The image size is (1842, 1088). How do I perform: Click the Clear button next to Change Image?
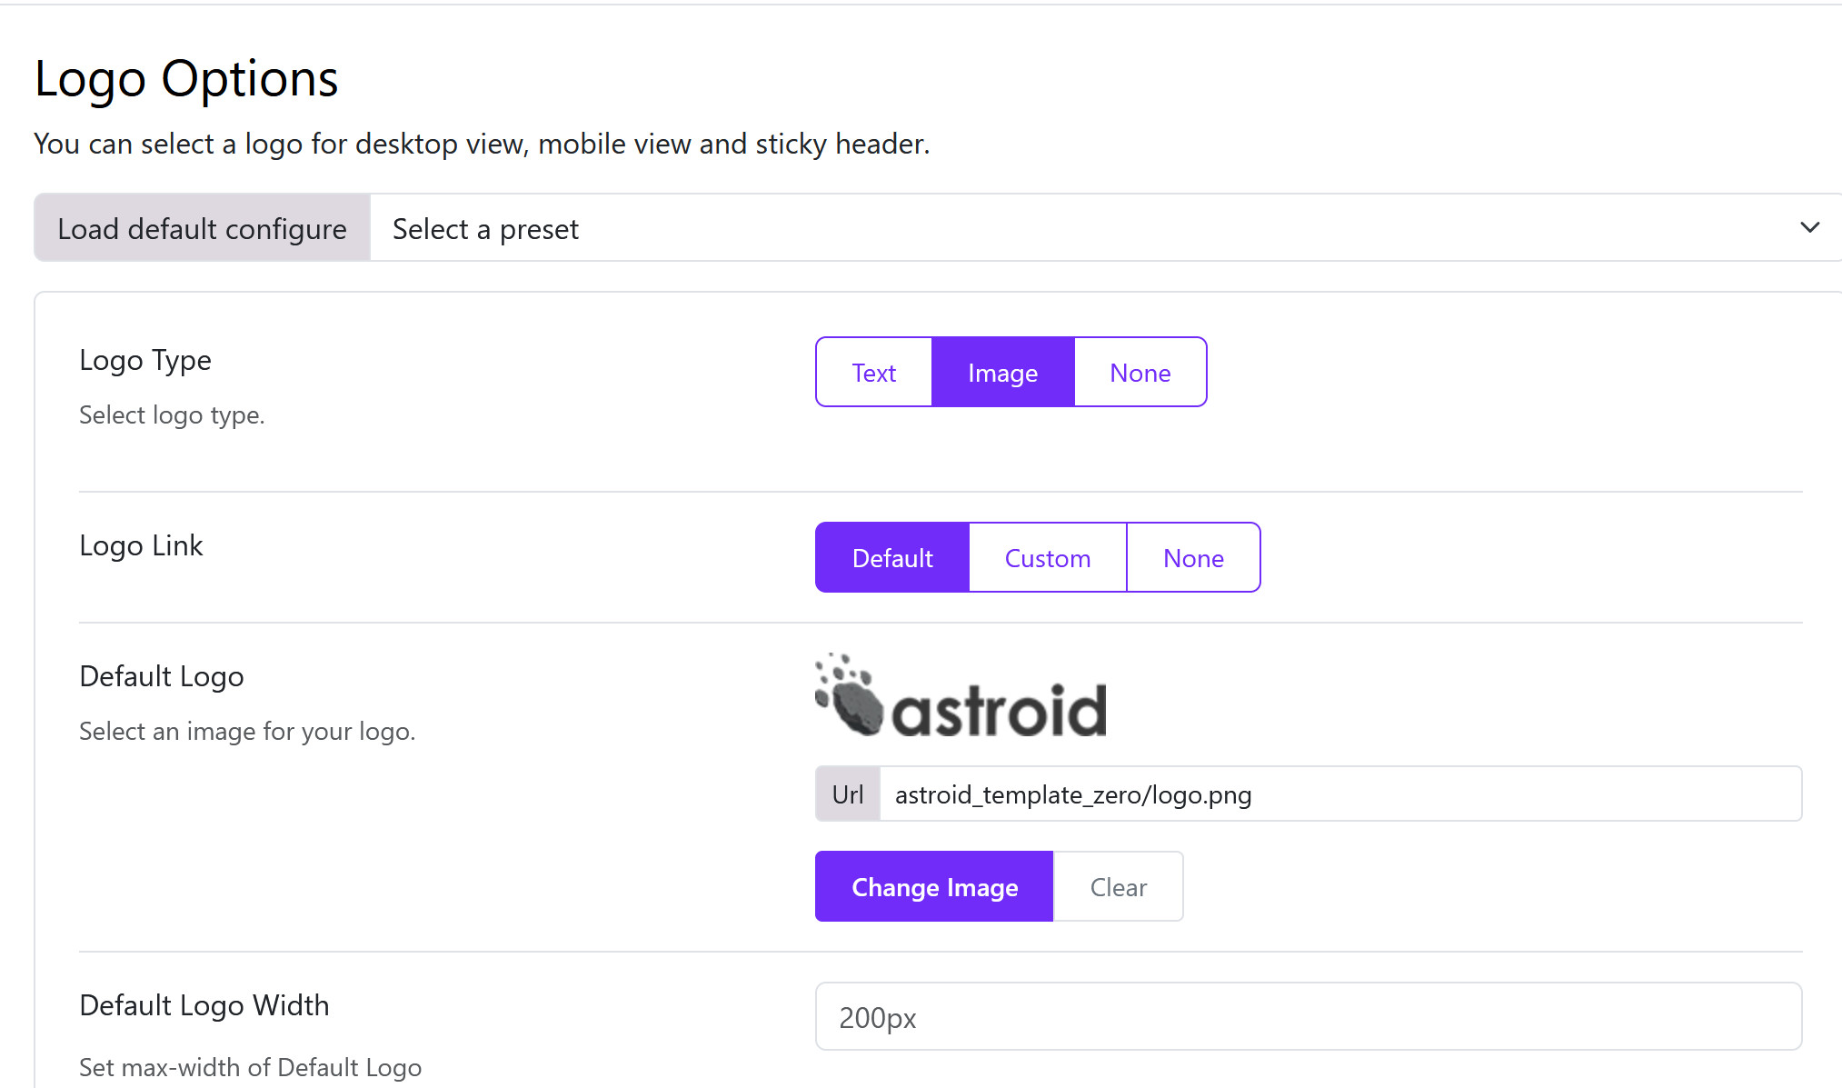[x=1118, y=886]
